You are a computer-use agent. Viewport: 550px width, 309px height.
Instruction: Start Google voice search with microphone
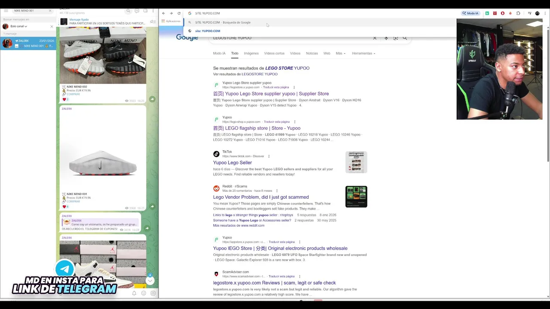386,38
